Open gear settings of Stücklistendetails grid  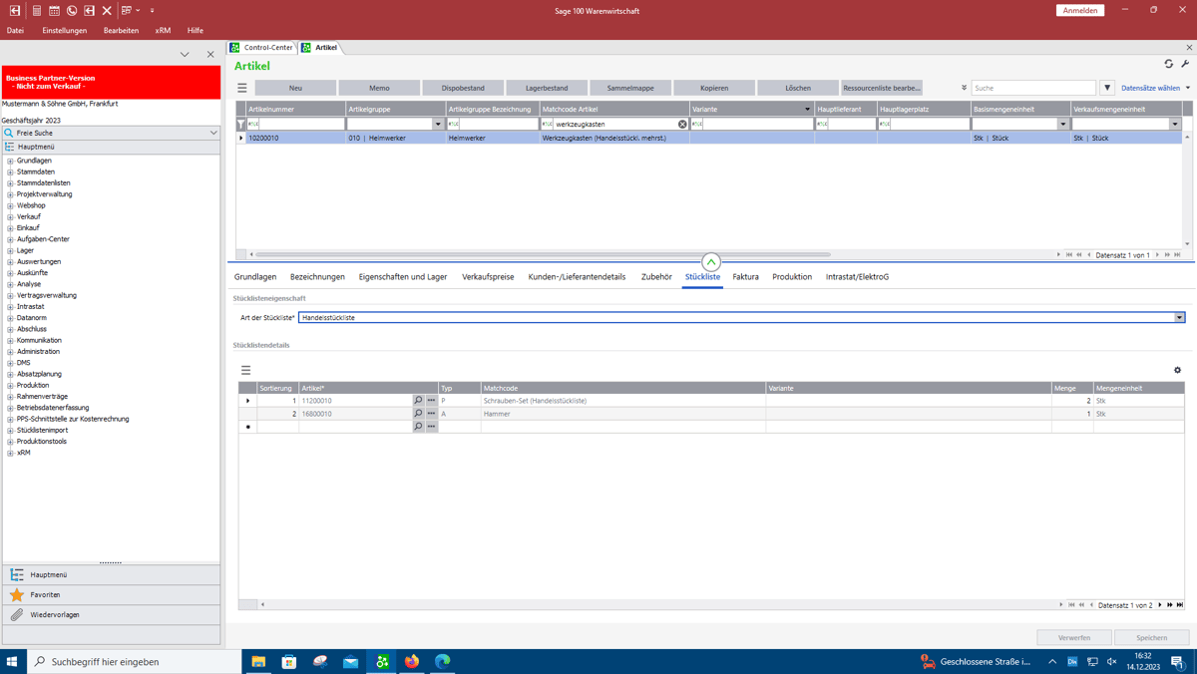(x=1177, y=370)
